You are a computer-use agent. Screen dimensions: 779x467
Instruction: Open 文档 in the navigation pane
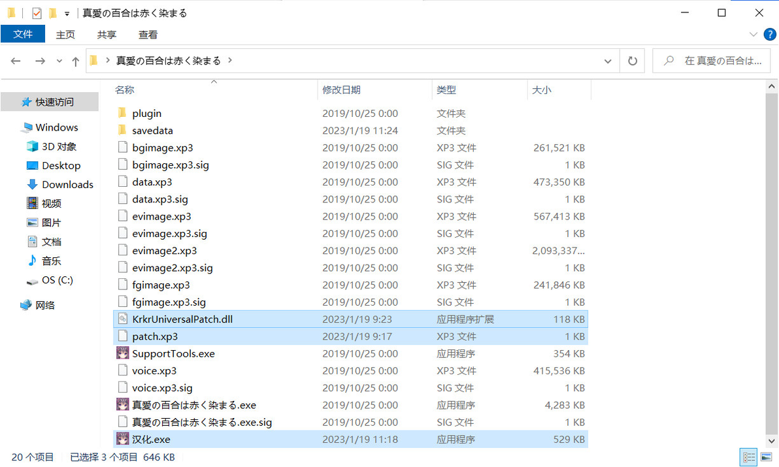click(44, 242)
